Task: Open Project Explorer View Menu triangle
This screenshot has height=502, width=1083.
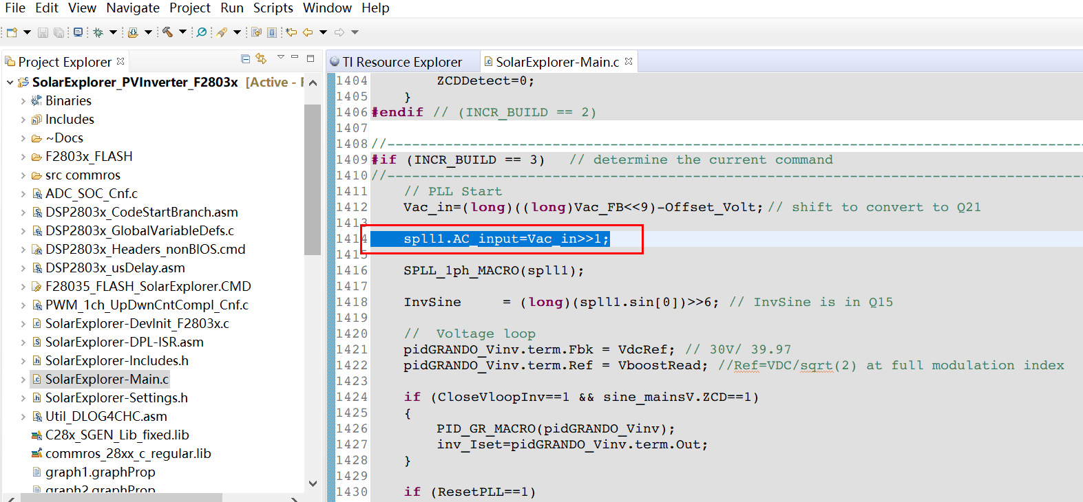Action: [x=281, y=57]
